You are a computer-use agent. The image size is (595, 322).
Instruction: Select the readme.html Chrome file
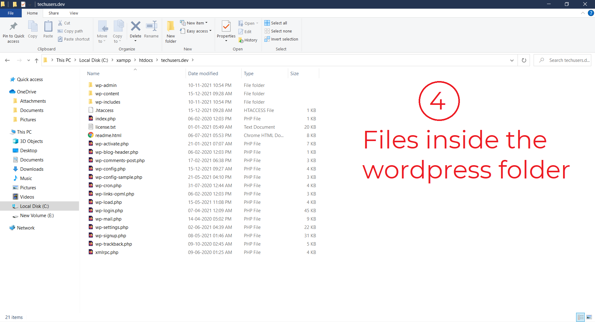click(108, 135)
